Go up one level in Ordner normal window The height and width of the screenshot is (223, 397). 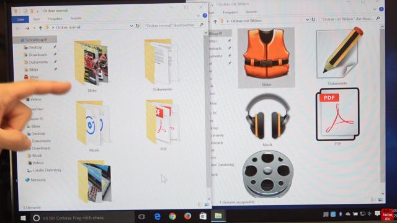pos(40,28)
